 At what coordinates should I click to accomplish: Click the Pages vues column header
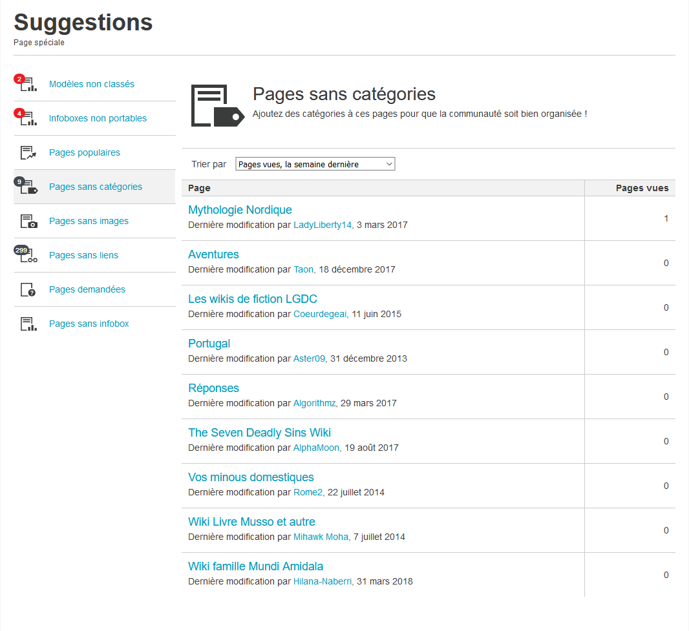coord(642,189)
